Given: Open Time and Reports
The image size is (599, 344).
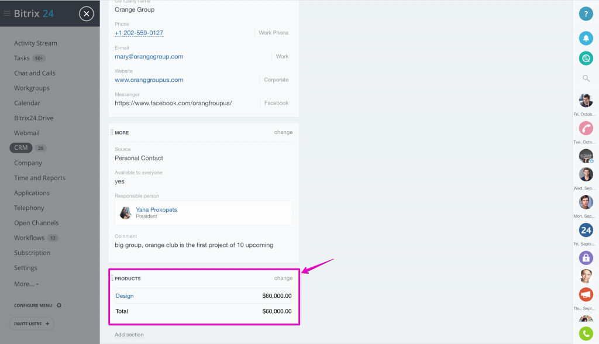Looking at the screenshot, I should 40,178.
